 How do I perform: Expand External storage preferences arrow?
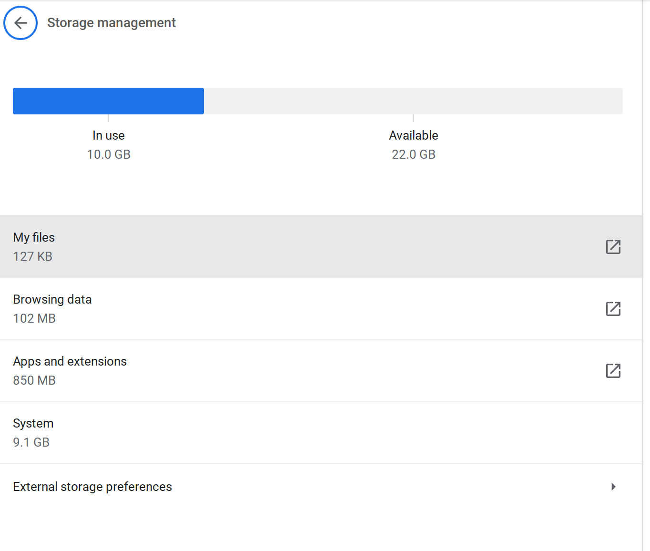click(613, 487)
